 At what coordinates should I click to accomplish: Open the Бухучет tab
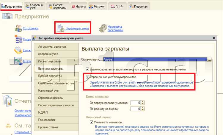tap(98, 7)
